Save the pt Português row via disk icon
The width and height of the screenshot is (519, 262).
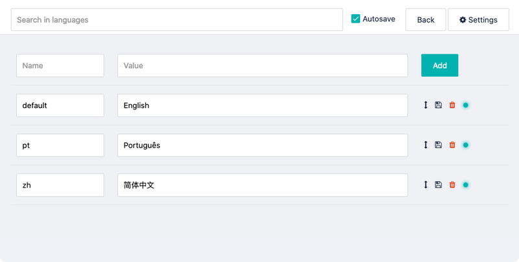pyautogui.click(x=439, y=145)
